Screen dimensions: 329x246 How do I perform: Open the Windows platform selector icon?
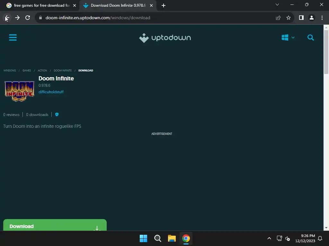tap(285, 38)
